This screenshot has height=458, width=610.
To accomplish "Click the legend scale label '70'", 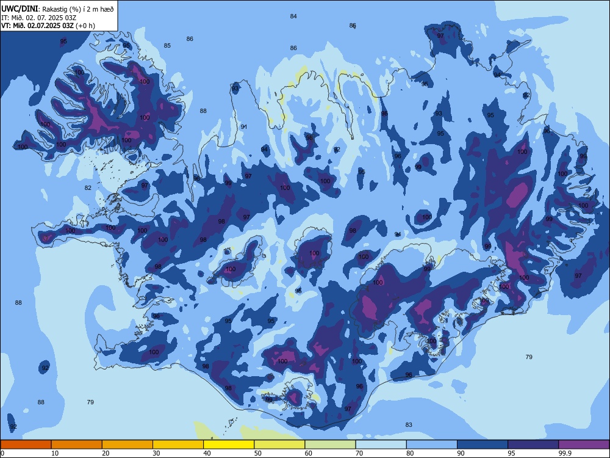I will tap(359, 453).
